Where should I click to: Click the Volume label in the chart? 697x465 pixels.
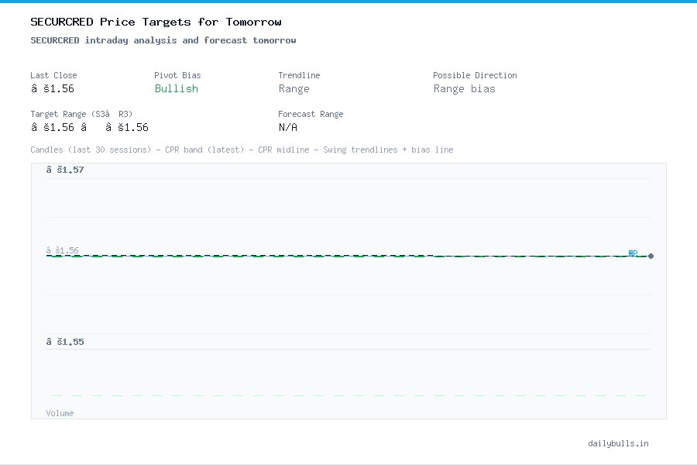click(x=60, y=413)
